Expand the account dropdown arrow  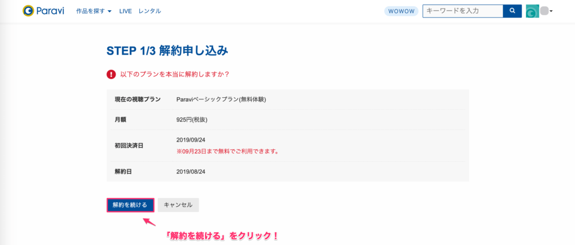coord(551,11)
